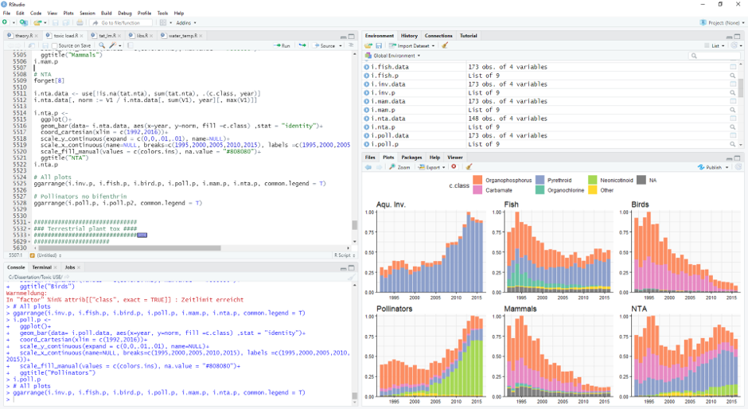This screenshot has width=748, height=409.
Task: Click the find/replace magnifier in the editor toolbar
Action: tap(102, 45)
